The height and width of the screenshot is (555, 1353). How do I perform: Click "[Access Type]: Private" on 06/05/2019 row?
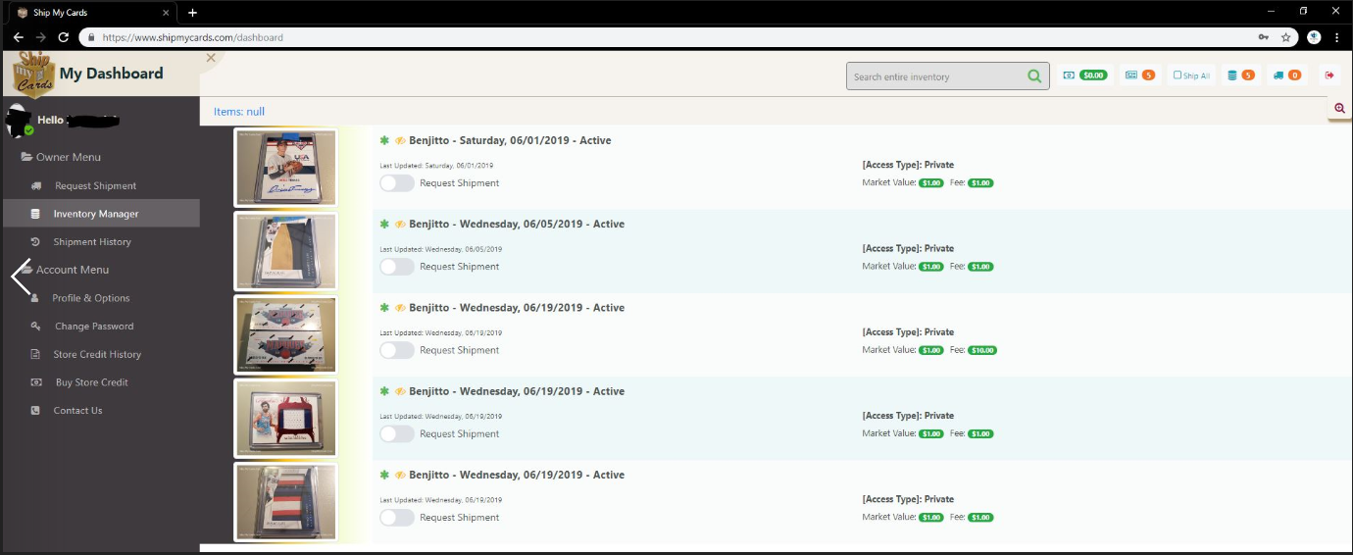click(x=908, y=249)
